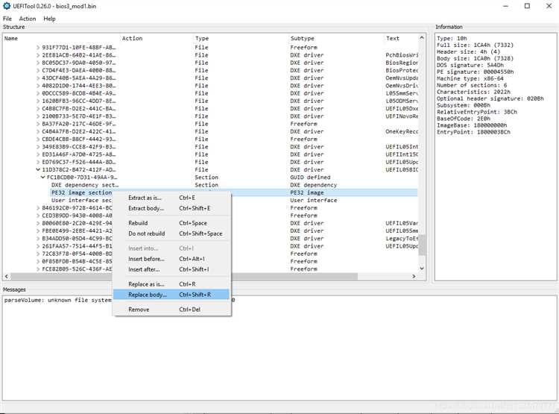Image resolution: width=559 pixels, height=414 pixels.
Task: Expand the 1620BFB3-96CC-4DD7 tree node
Action: pyautogui.click(x=38, y=101)
